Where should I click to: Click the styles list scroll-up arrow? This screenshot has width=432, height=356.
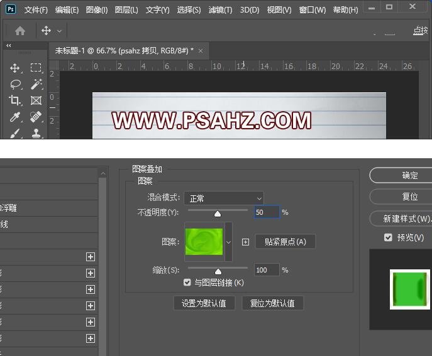pos(102,173)
